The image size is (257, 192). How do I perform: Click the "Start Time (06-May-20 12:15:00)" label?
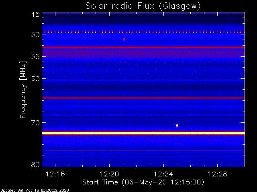tap(143, 182)
